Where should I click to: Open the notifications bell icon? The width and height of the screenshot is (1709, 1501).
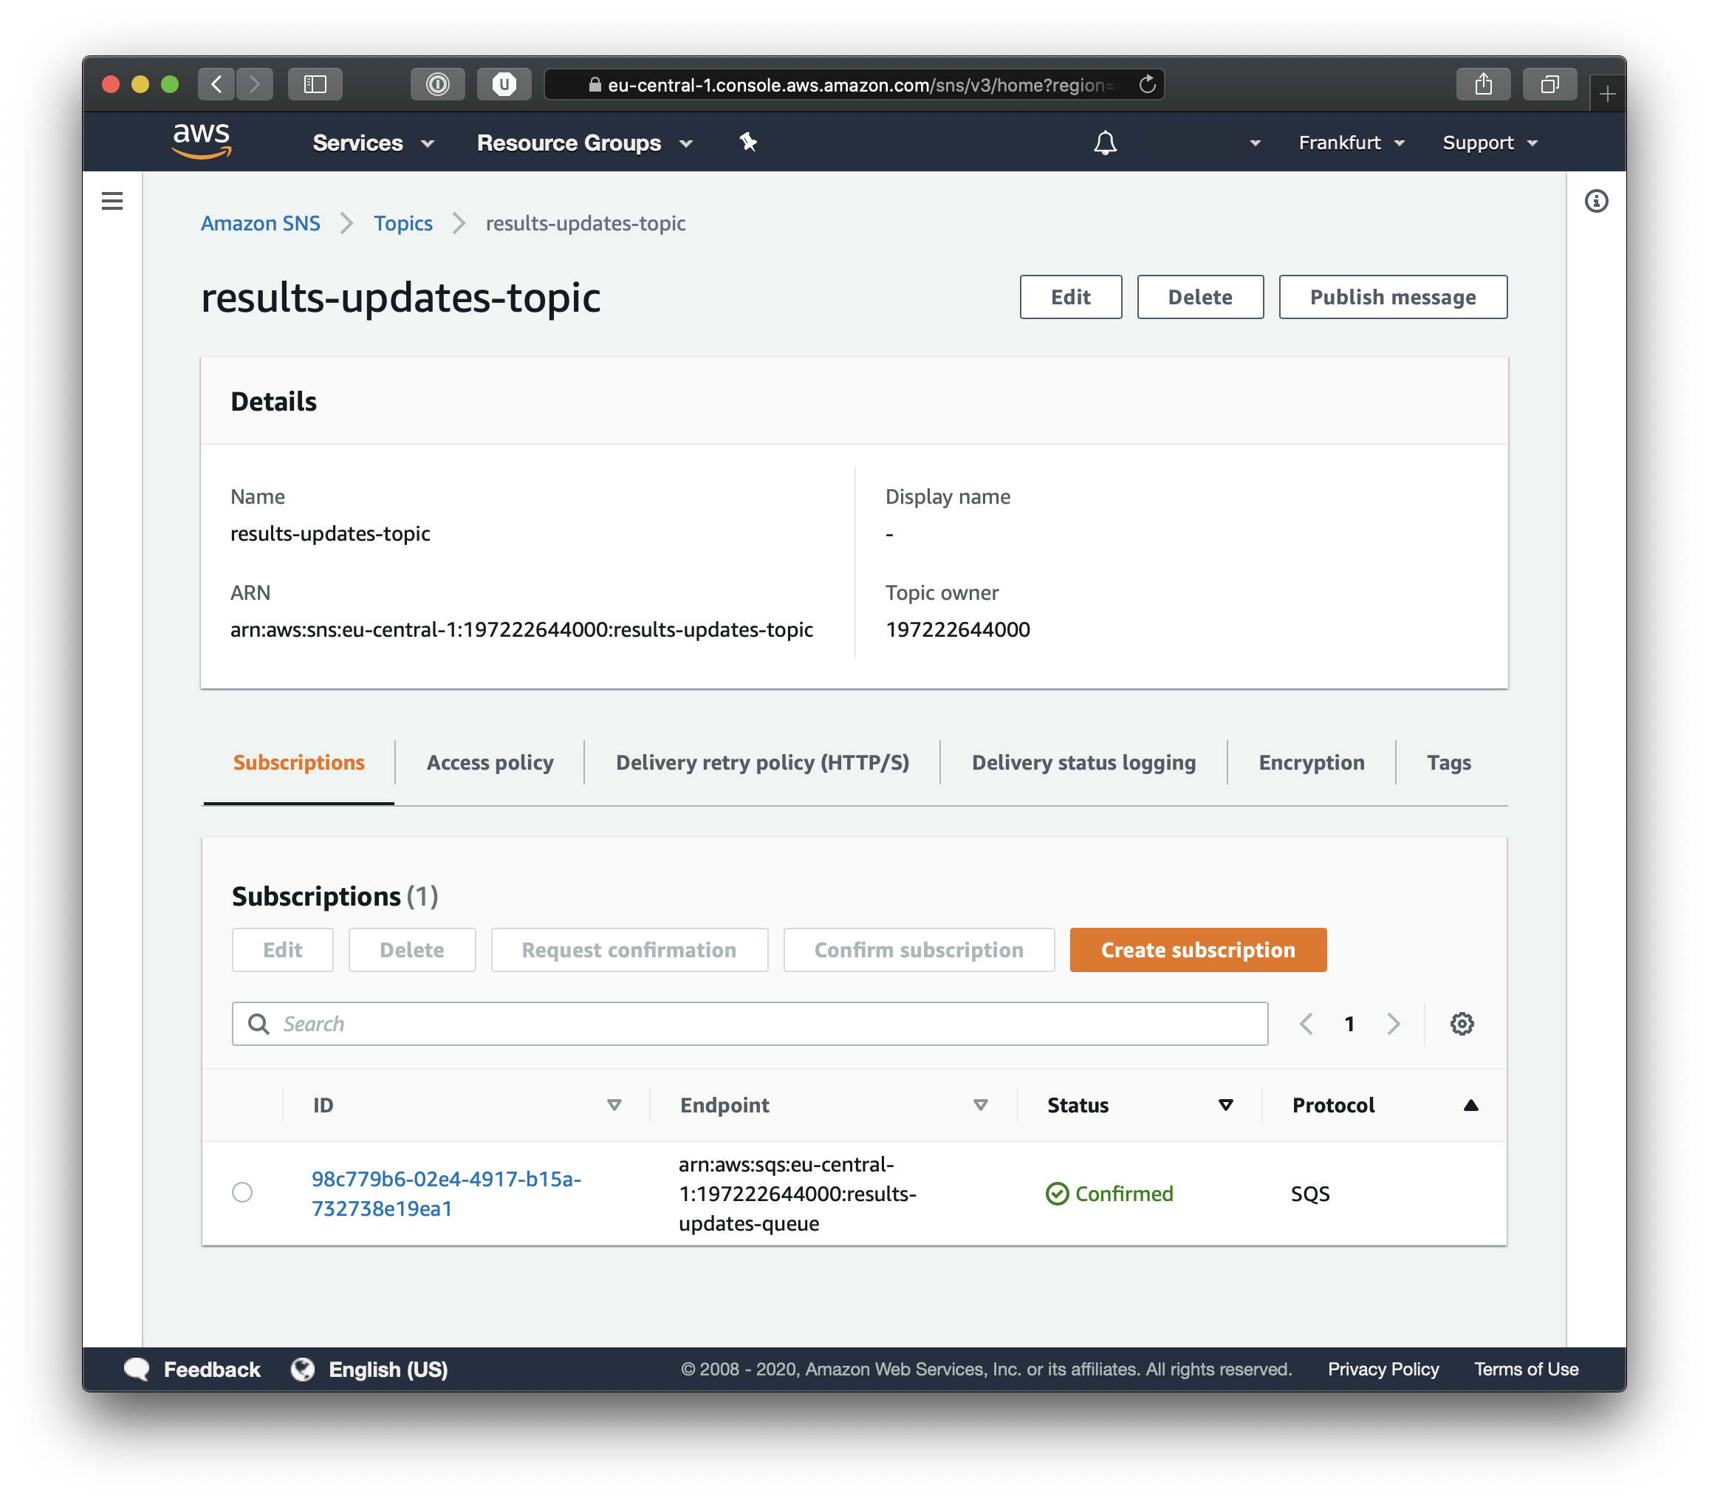1104,143
